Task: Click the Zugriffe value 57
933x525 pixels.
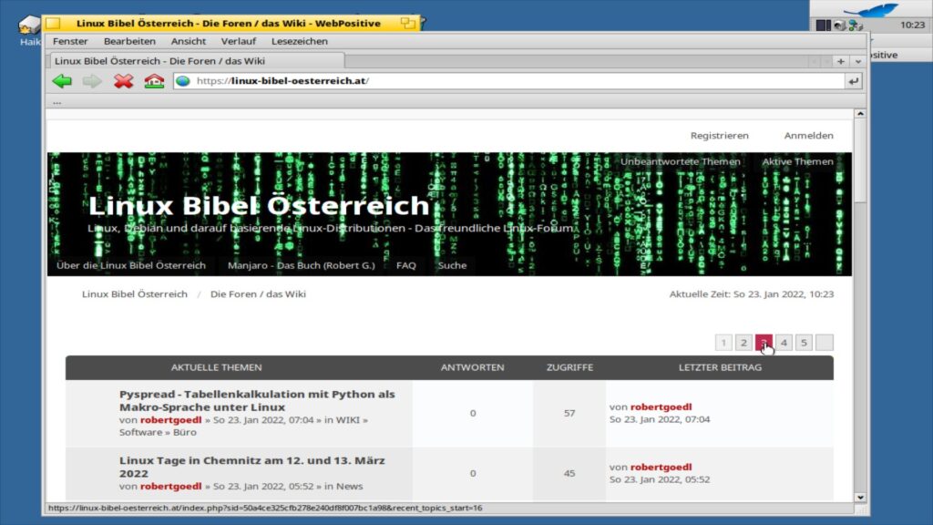Action: click(569, 413)
